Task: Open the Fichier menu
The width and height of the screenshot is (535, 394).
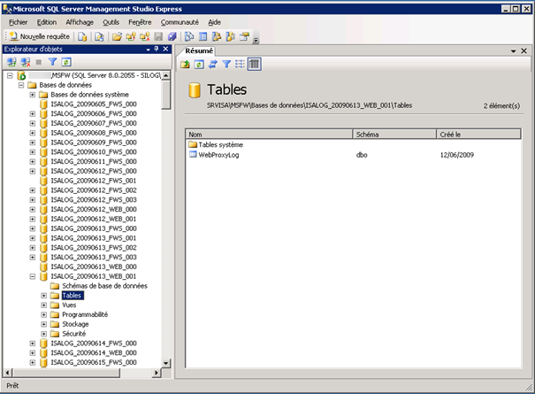Action: [18, 22]
